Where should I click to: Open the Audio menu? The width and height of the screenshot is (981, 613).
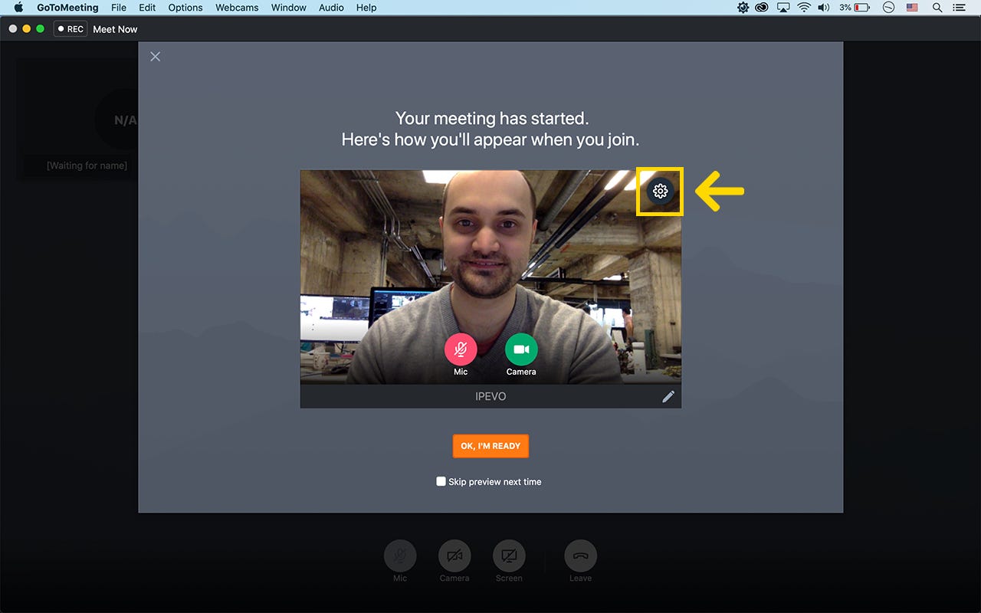point(331,8)
